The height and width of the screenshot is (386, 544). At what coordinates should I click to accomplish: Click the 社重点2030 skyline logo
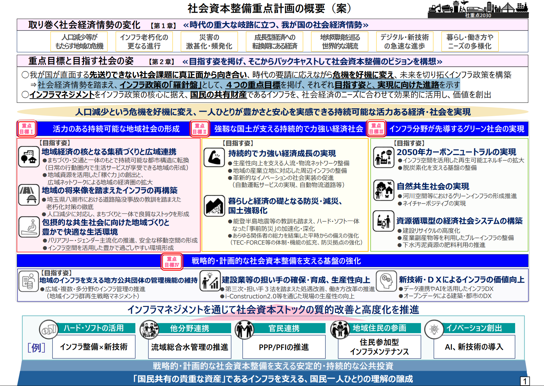point(478,10)
